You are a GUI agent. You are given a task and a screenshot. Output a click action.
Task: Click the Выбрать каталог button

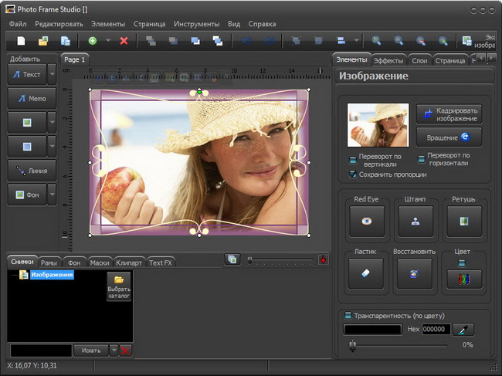[x=119, y=287]
